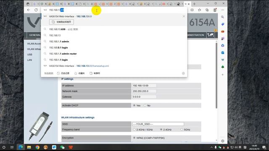Click the switch-to-tab button in suggestion
This screenshot has height=151, width=269.
62,22
